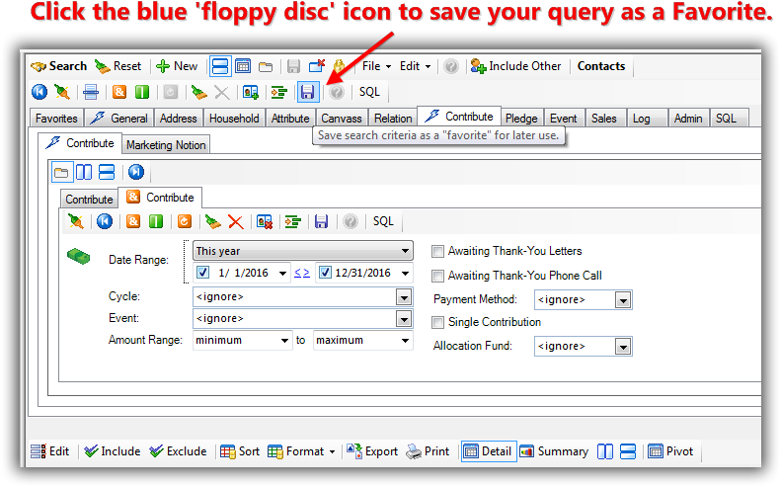The width and height of the screenshot is (780, 486).
Task: Click the window with red X icon
Action: coord(316,66)
